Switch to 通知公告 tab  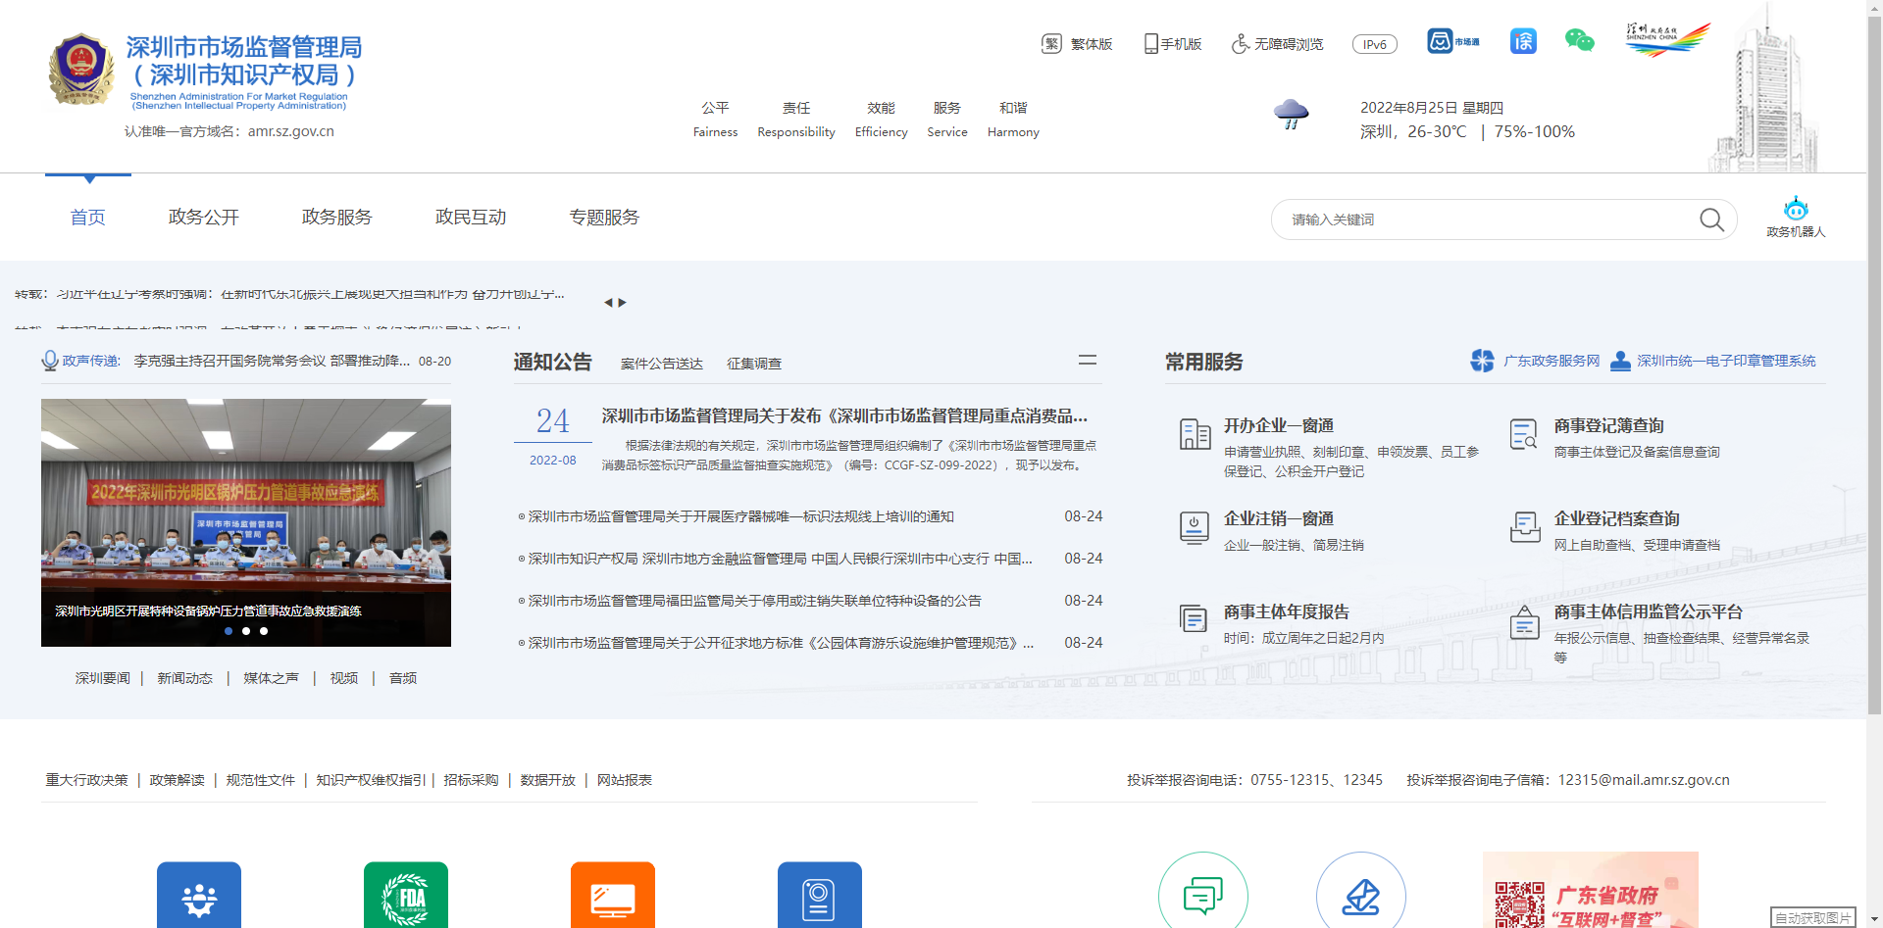(x=553, y=362)
